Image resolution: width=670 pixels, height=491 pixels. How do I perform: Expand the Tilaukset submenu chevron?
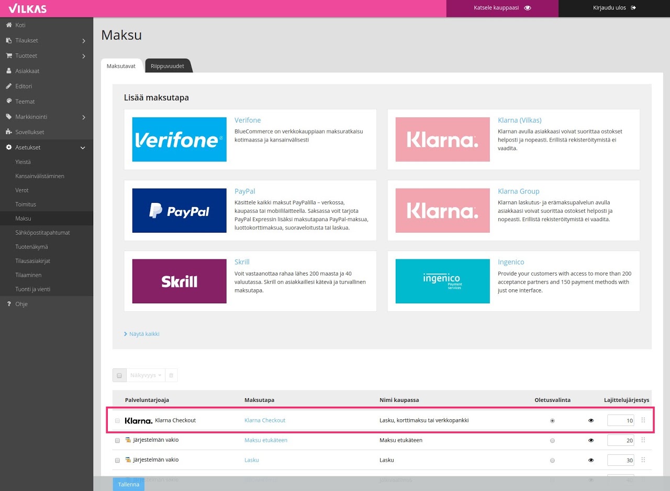pos(84,40)
